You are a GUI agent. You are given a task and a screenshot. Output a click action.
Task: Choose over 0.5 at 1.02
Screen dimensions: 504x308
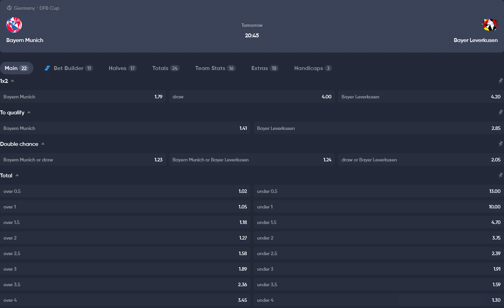click(125, 191)
